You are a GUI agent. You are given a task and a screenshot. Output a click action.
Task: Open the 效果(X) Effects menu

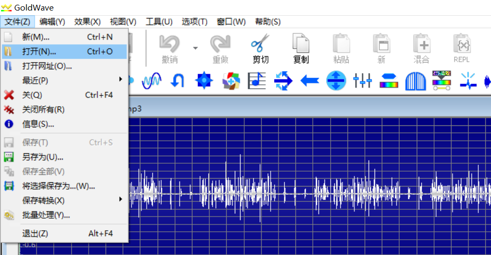pos(88,22)
